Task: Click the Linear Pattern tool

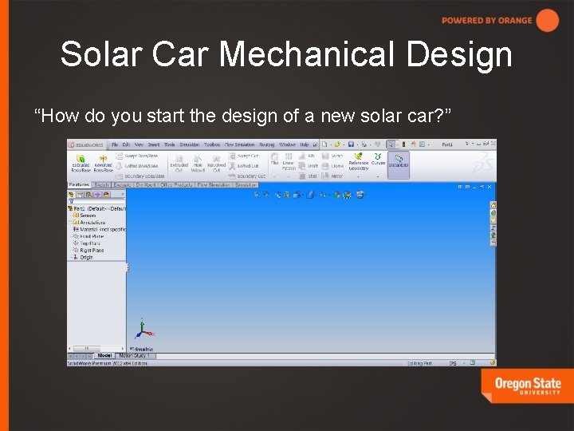Action: pos(289,161)
